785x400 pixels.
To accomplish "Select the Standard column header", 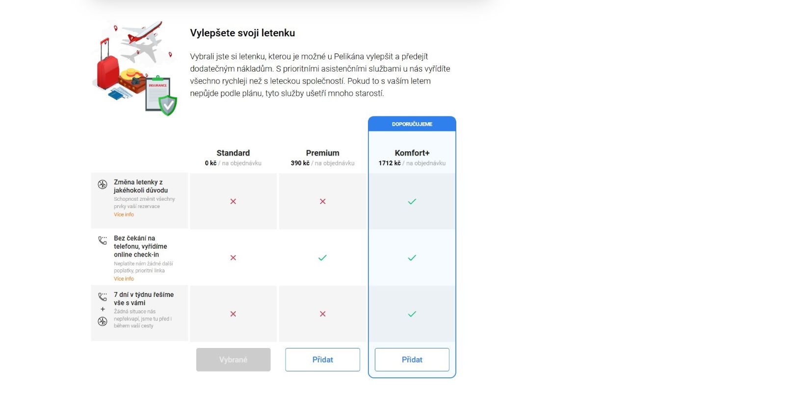I will point(233,153).
